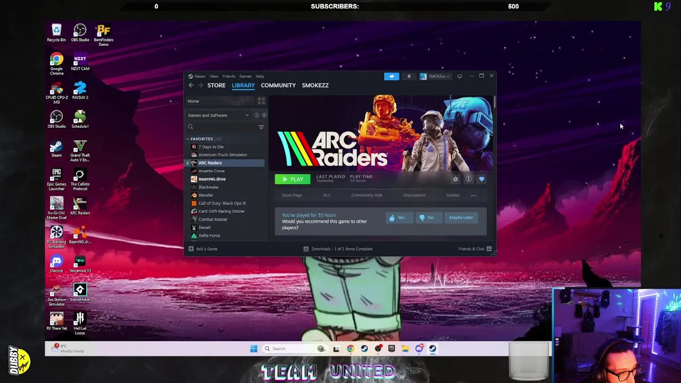Show ARC Raiders game info icon
Viewport: 681px width, 383px height.
tap(469, 179)
